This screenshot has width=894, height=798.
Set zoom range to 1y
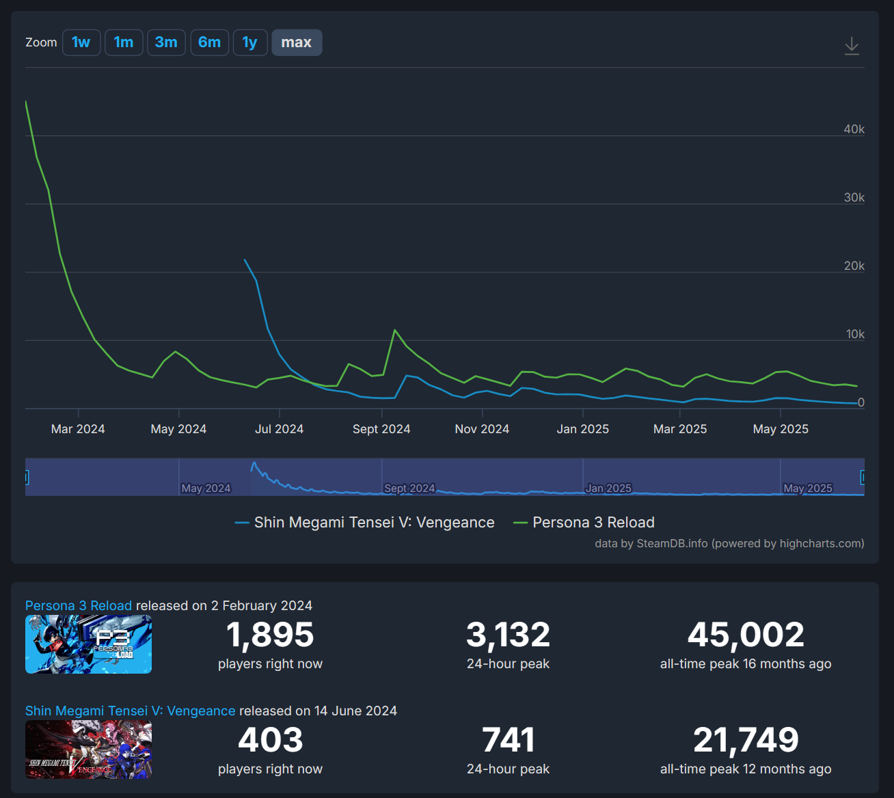[250, 42]
